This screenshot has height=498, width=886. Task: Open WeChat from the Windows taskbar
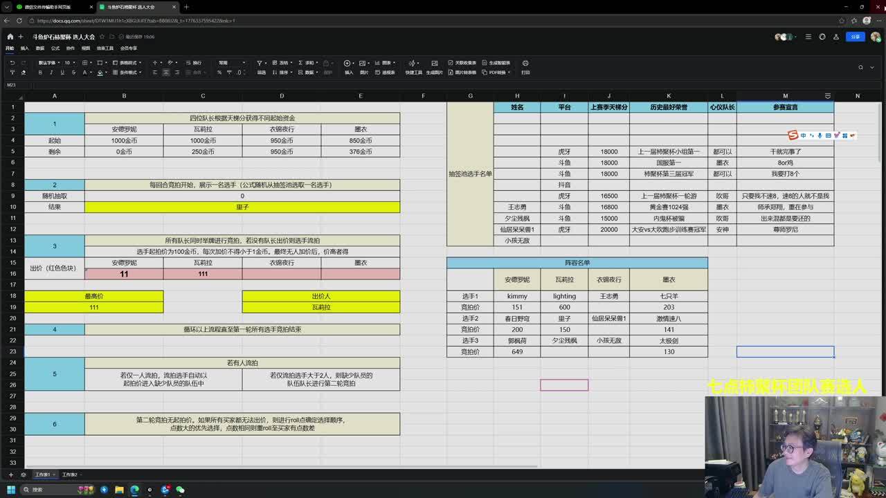click(180, 490)
